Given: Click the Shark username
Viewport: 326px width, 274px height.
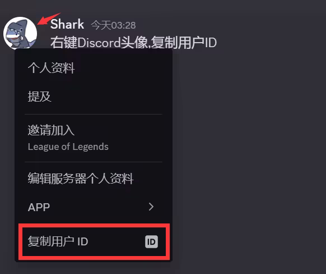Looking at the screenshot, I should (67, 24).
